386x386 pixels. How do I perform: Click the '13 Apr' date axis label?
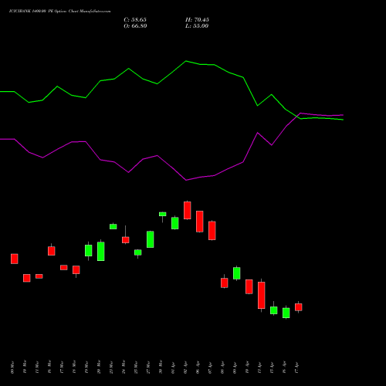pyautogui.click(x=259, y=367)
